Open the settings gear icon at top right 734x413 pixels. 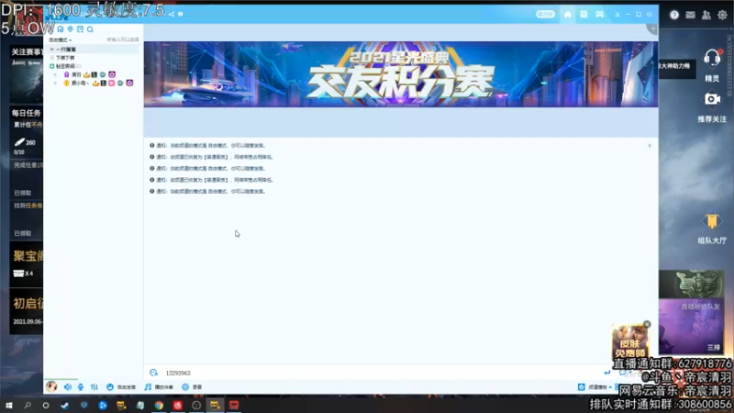(722, 15)
